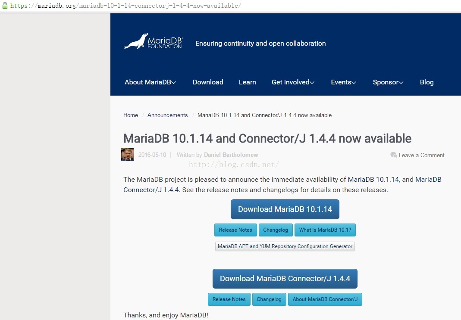Open Release Notes for MariaDB 10.1.14
The width and height of the screenshot is (461, 320).
point(235,230)
